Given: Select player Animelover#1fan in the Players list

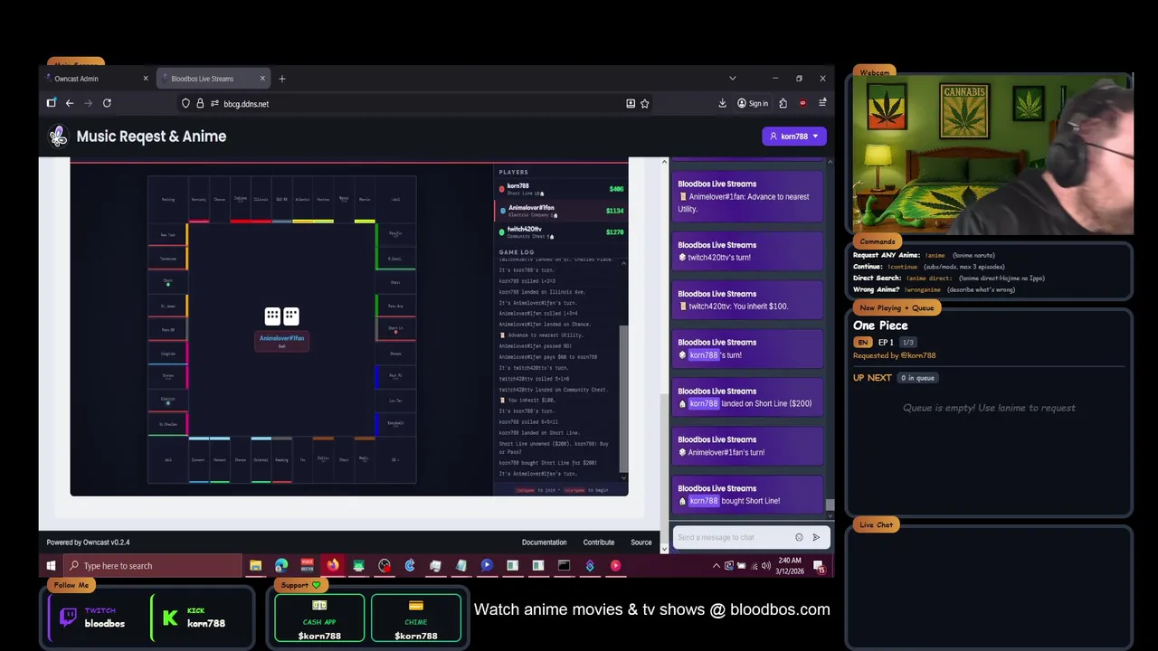Looking at the screenshot, I should coord(561,211).
